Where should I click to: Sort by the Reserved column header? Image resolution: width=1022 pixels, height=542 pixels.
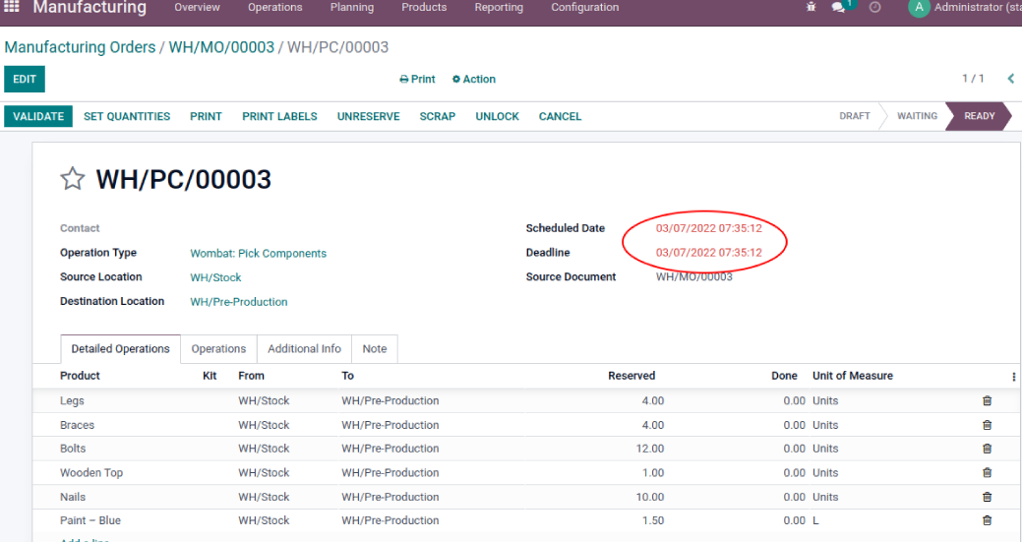[631, 376]
